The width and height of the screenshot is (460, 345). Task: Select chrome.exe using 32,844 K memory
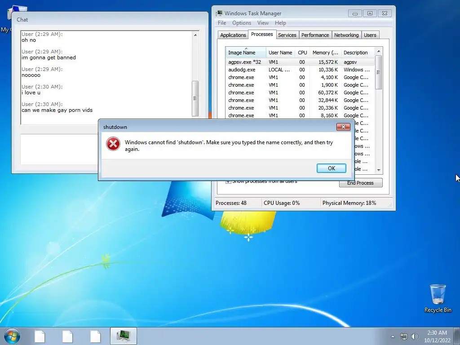[x=300, y=100]
